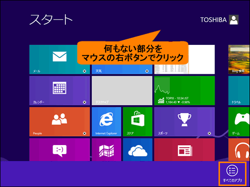Image resolution: width=250 pixels, height=187 pixels.
Task: Launch Internet Explorer tile
Action: click(x=106, y=122)
